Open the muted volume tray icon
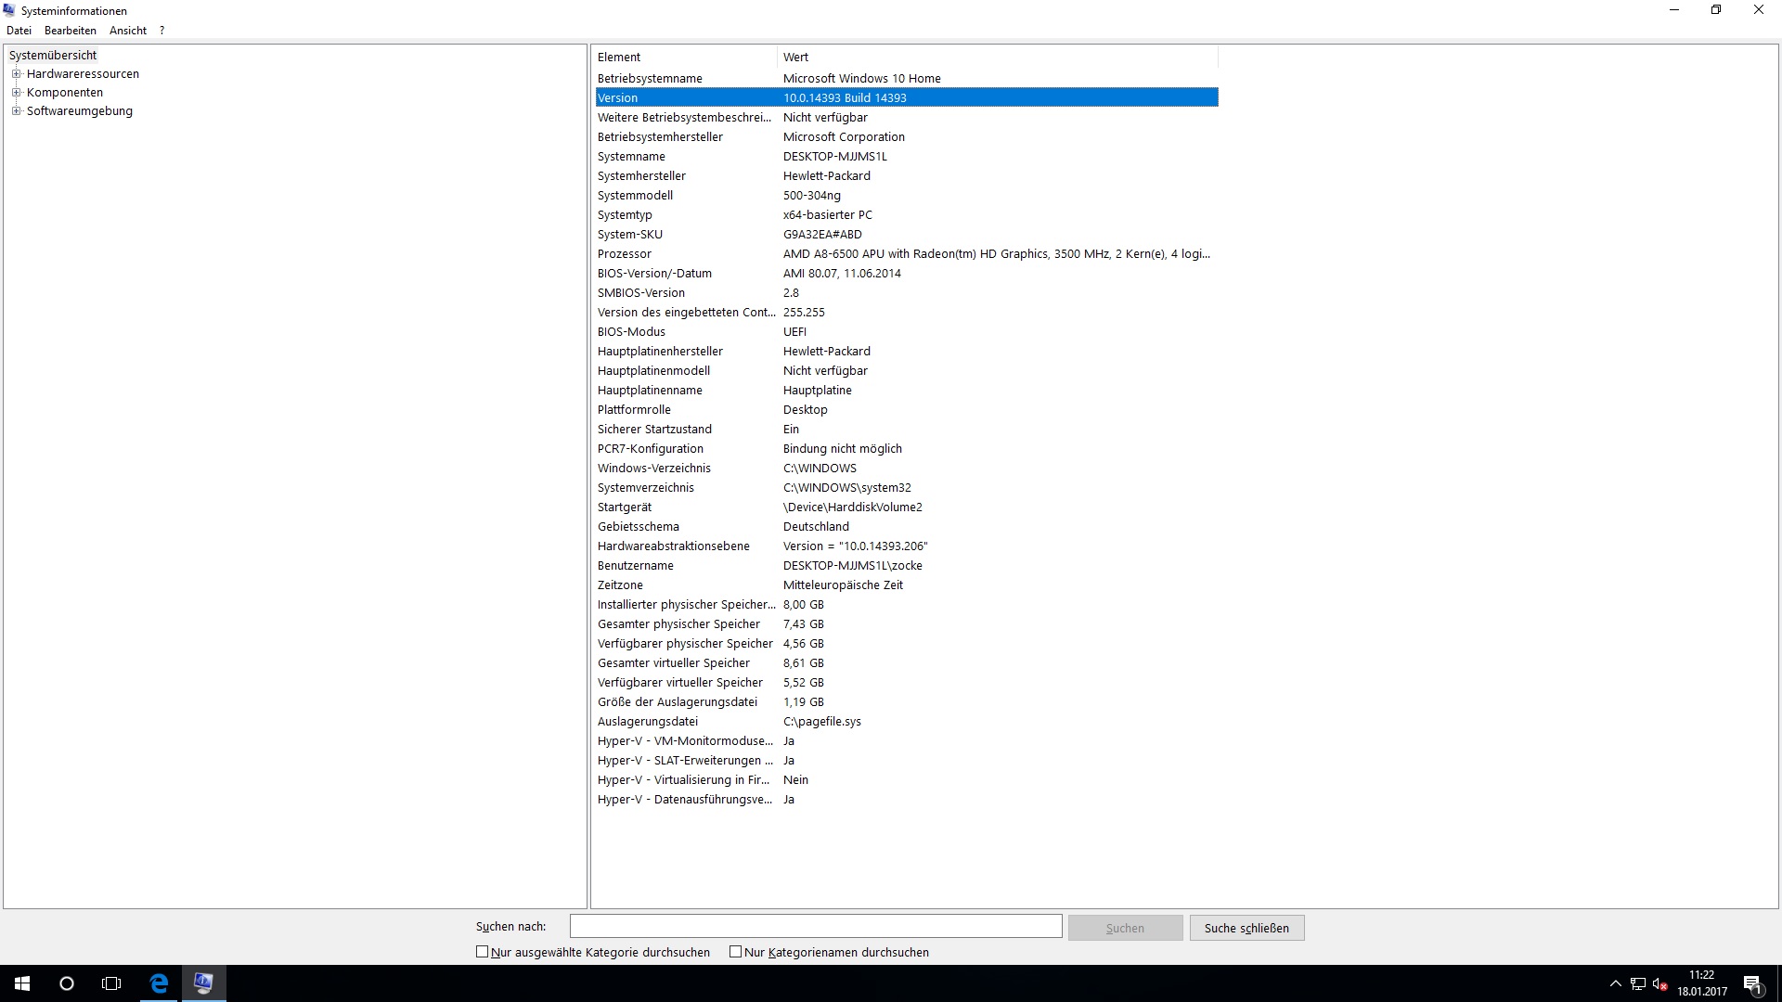Screen dimensions: 1782x1002 coord(1660,984)
